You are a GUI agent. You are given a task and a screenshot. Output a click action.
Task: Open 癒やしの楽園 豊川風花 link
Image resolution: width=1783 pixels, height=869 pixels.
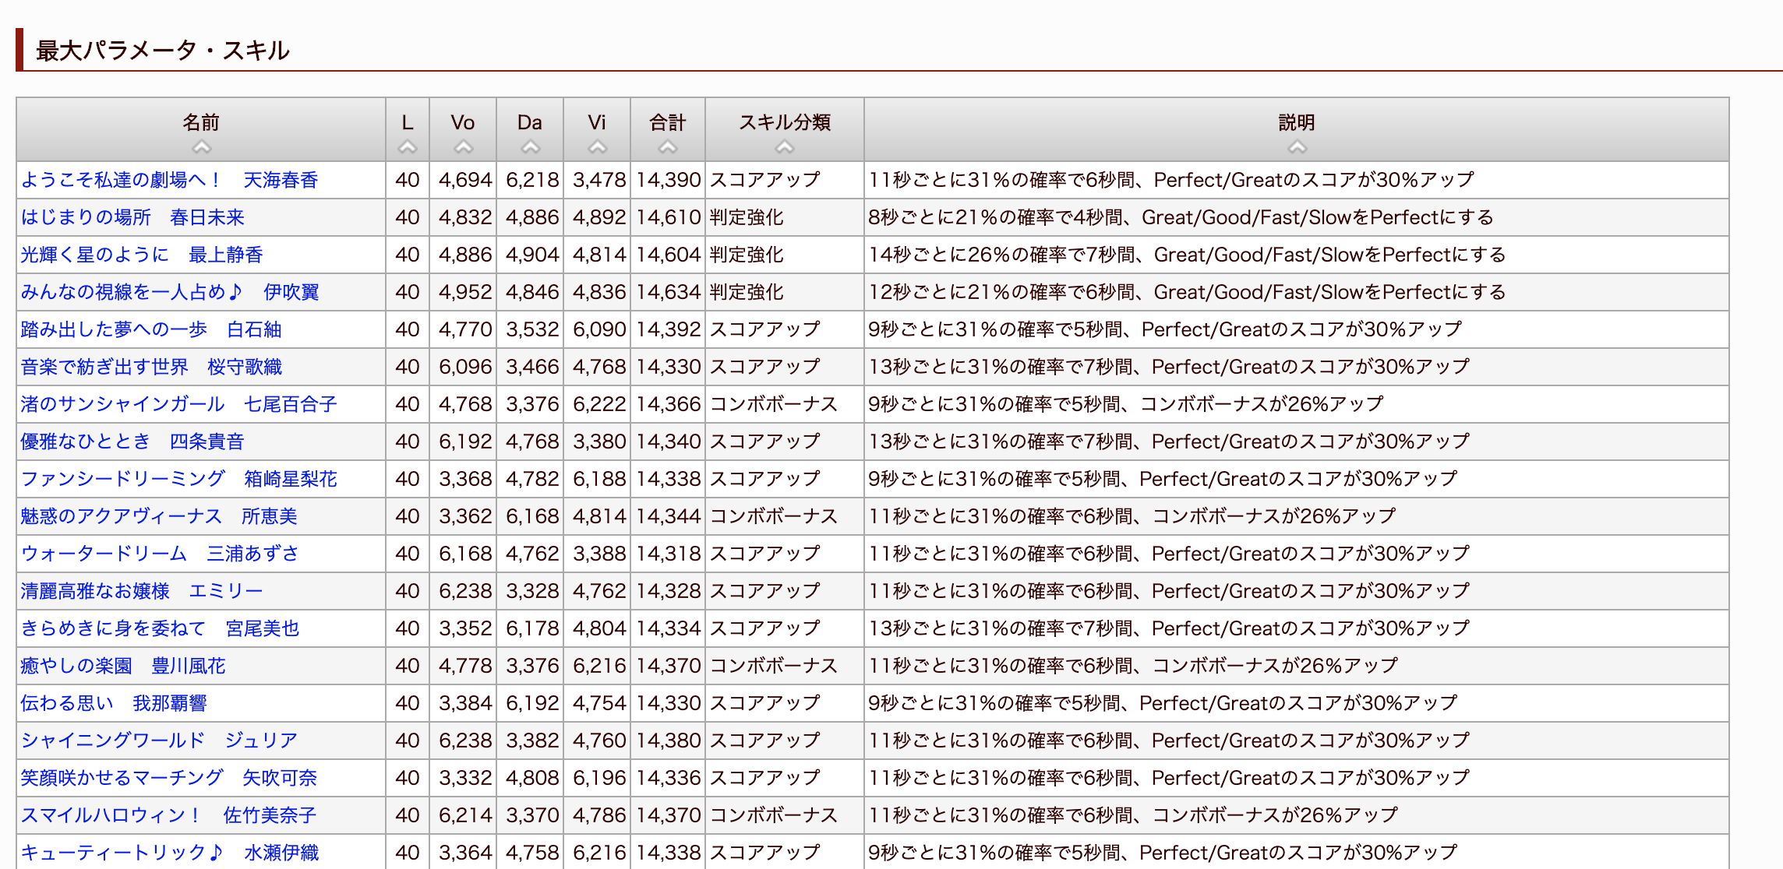[x=123, y=666]
